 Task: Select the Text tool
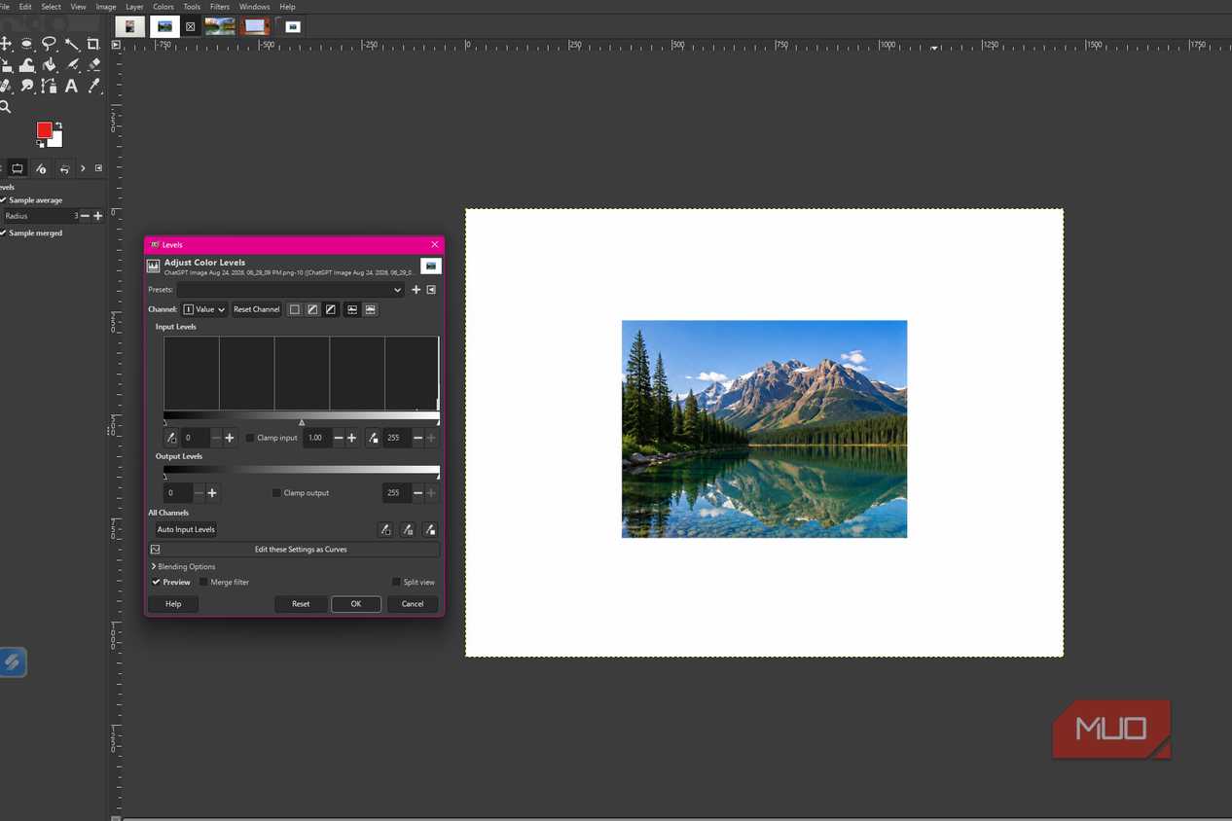click(71, 86)
